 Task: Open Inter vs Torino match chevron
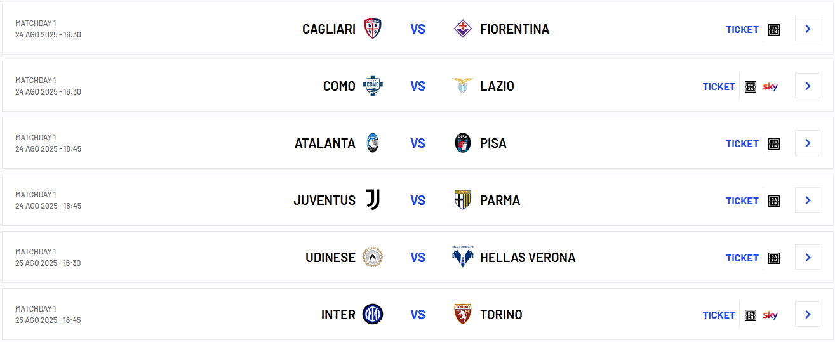(808, 314)
